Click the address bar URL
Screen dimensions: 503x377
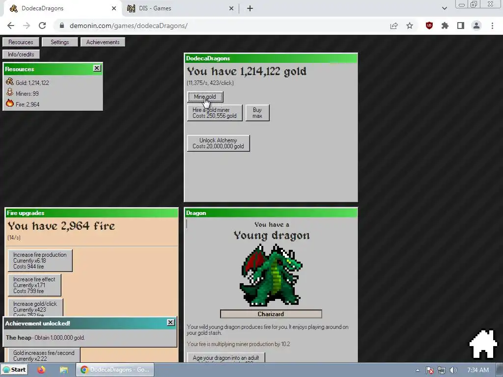(128, 26)
